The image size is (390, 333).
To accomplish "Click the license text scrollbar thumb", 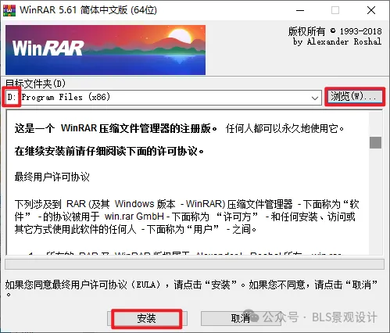I will pos(375,142).
